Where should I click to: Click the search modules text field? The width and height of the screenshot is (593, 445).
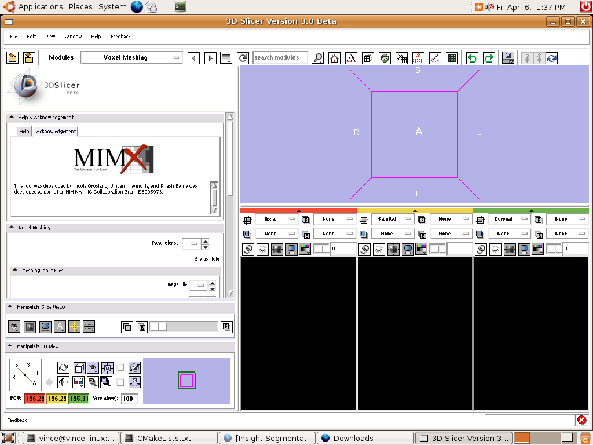(x=280, y=58)
